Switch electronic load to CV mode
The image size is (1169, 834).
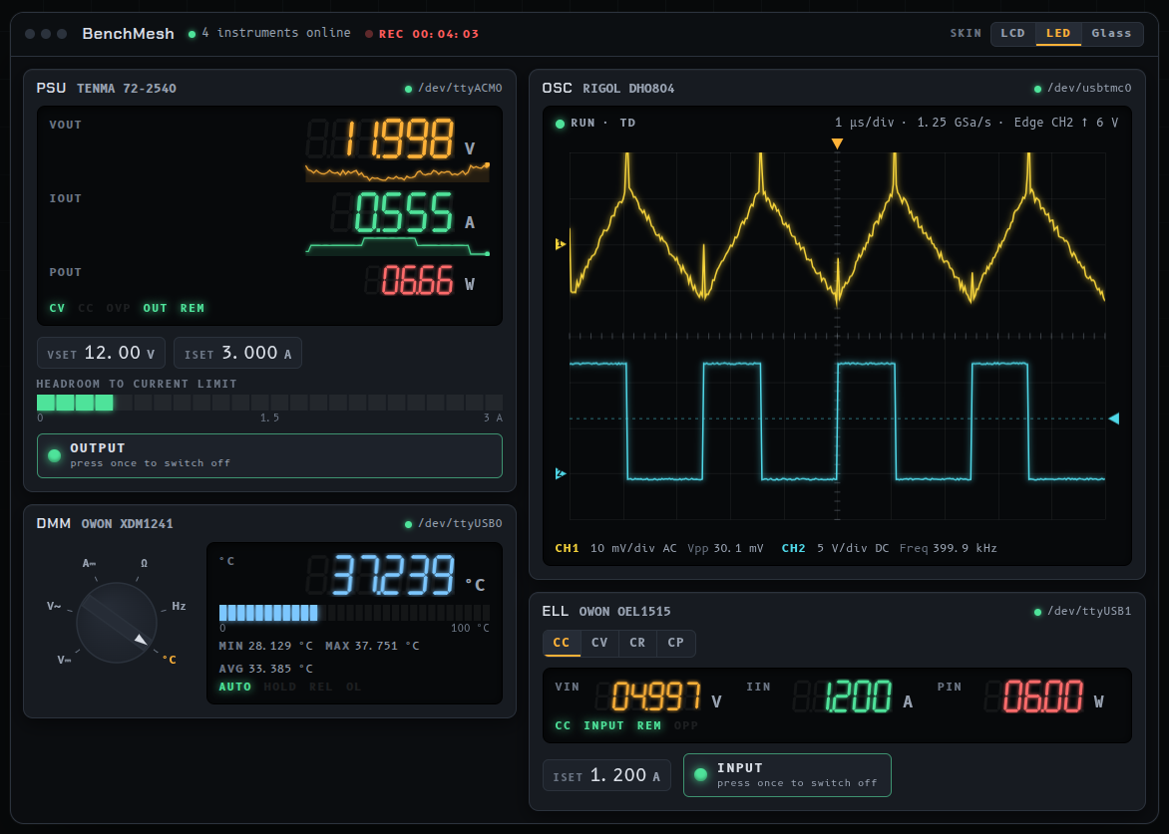(599, 643)
